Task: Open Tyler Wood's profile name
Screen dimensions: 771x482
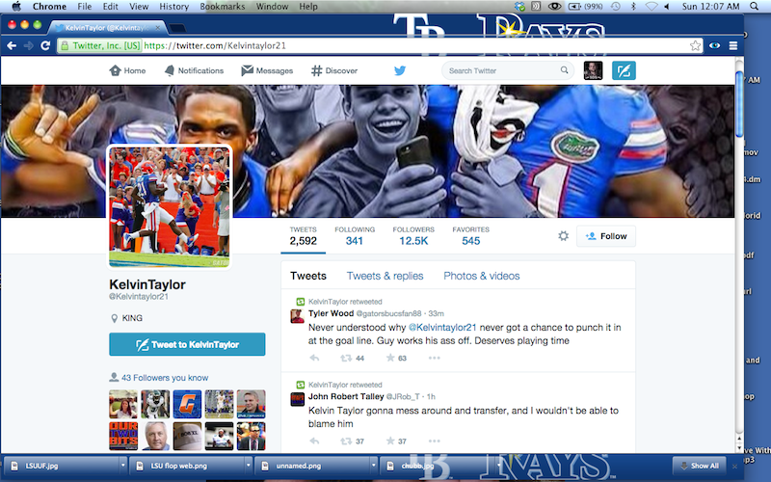Action: pyautogui.click(x=331, y=313)
